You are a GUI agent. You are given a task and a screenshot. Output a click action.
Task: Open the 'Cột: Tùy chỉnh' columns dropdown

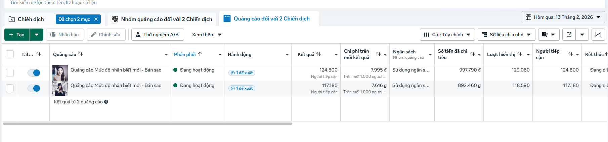(x=447, y=35)
